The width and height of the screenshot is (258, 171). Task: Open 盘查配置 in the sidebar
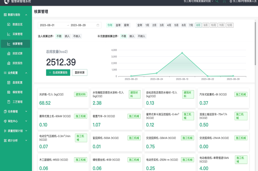(17, 82)
